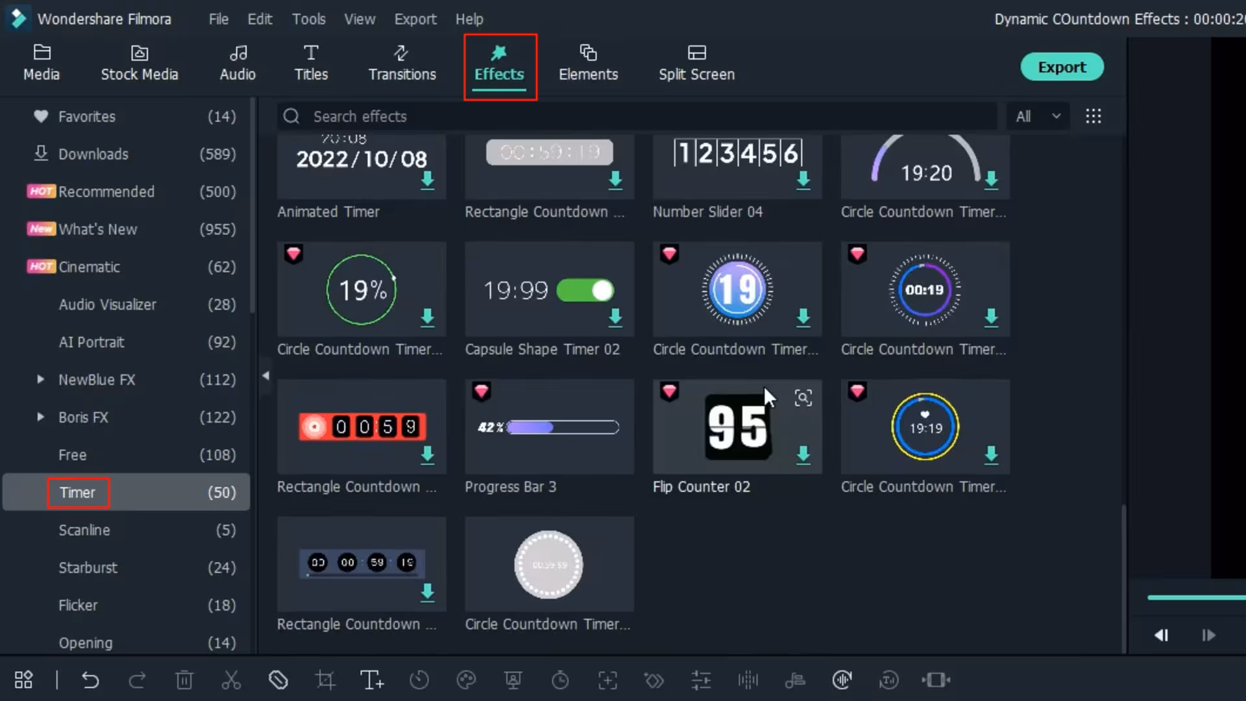Expand the NewBlue FX folder
1246x701 pixels.
[40, 380]
